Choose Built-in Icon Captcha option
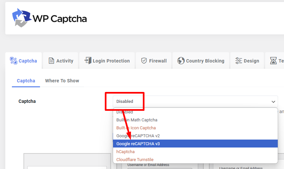The width and height of the screenshot is (284, 169). click(136, 128)
